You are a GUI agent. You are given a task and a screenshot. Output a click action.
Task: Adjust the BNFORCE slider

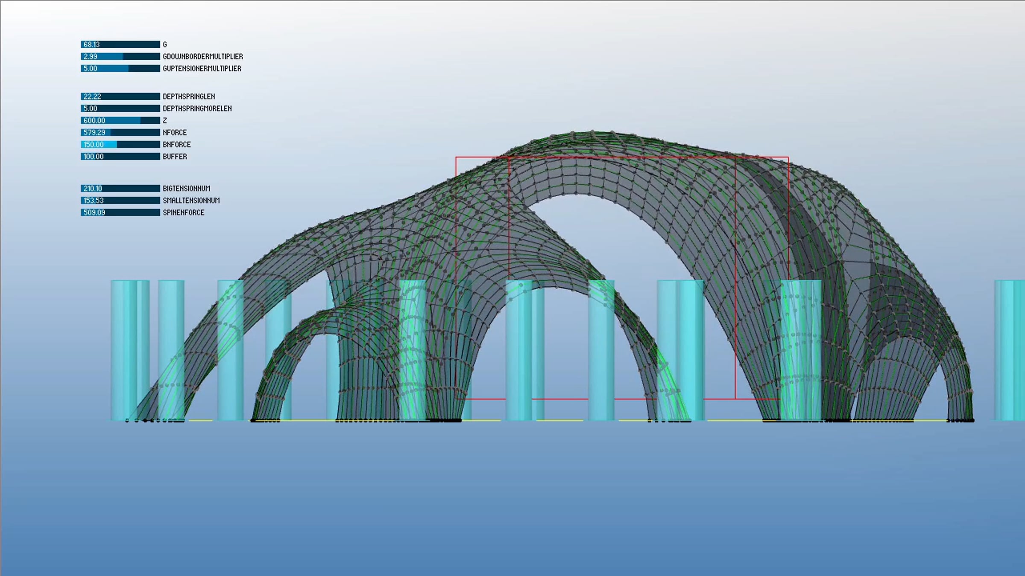point(120,144)
